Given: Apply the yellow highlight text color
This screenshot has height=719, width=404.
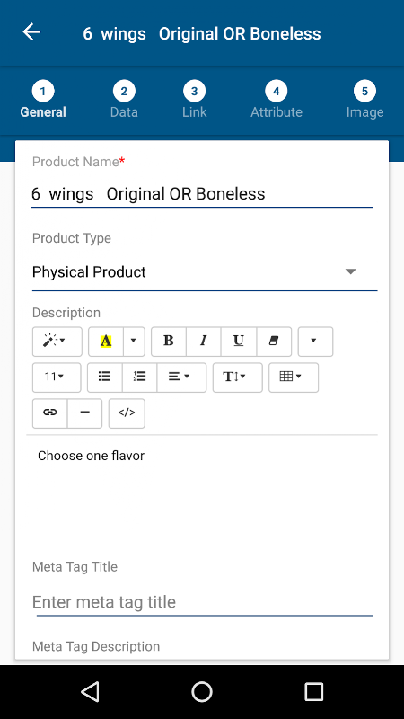Looking at the screenshot, I should click(106, 342).
